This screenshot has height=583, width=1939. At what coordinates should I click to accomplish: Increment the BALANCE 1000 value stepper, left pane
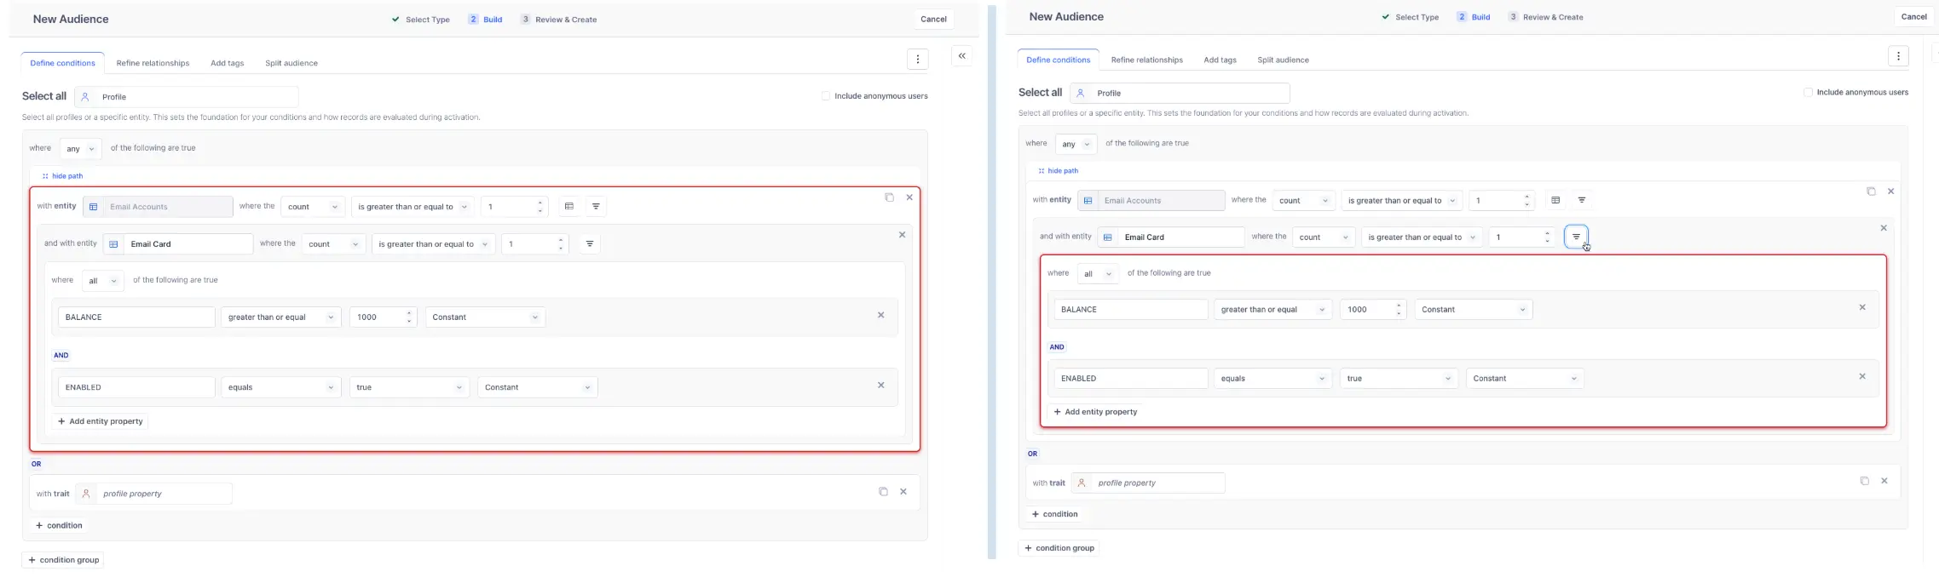[409, 312]
